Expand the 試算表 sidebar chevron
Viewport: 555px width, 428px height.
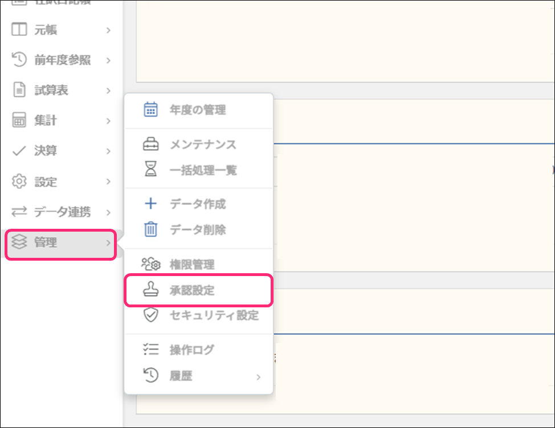(x=108, y=90)
